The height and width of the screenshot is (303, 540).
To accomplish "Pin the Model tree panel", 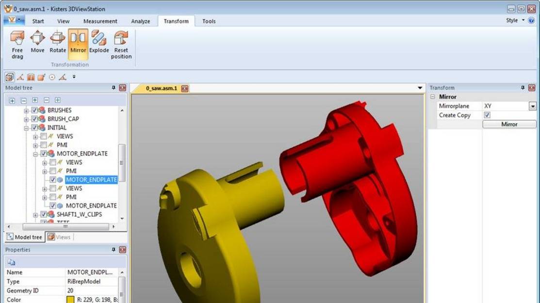I will point(114,88).
